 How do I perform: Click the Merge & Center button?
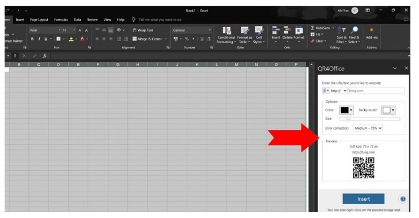pos(149,39)
